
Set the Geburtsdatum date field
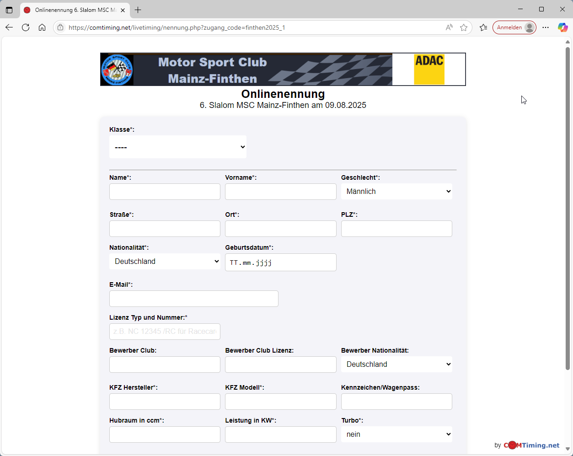click(281, 262)
